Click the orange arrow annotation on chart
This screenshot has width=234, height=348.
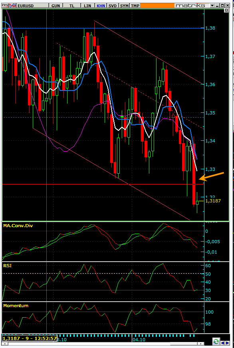(x=211, y=176)
